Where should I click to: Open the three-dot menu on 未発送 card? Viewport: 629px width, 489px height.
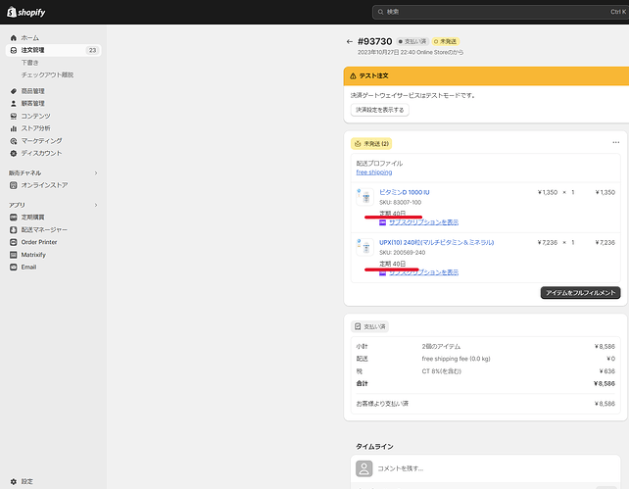pyautogui.click(x=615, y=143)
